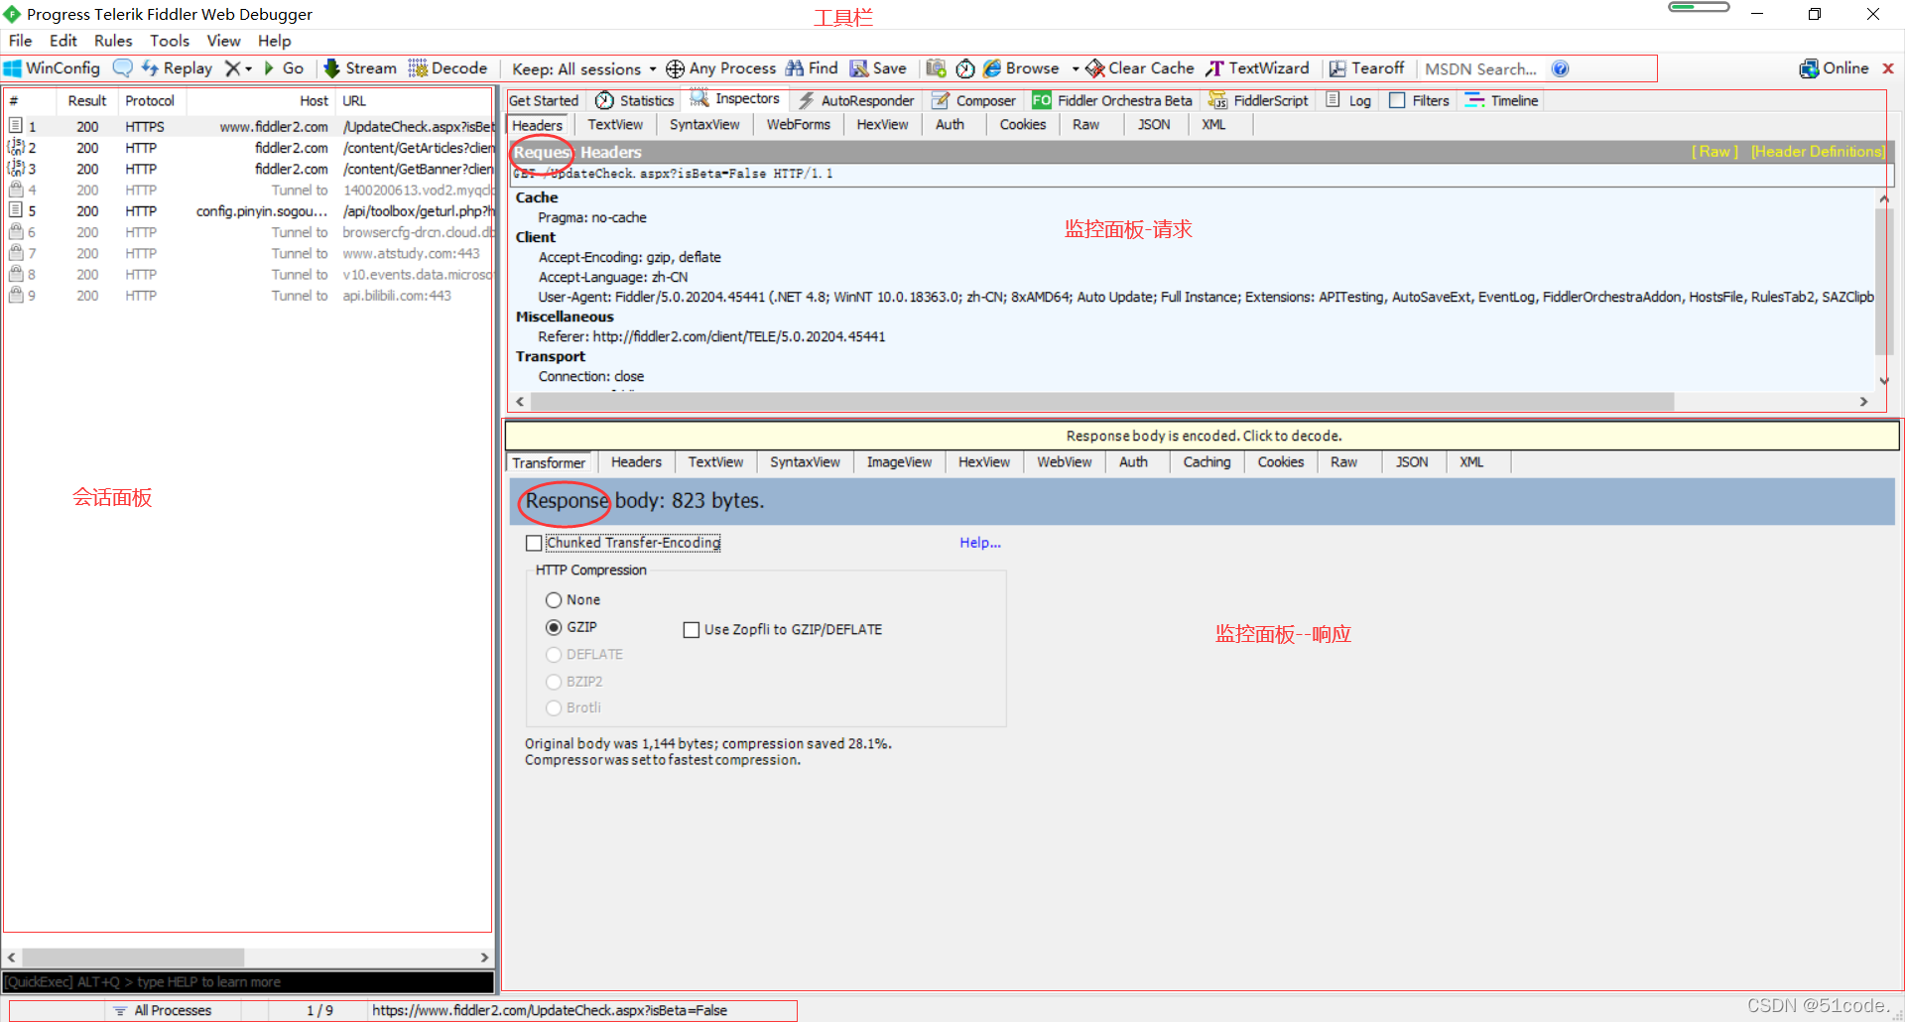Save sessions with the Save icon

(x=878, y=68)
